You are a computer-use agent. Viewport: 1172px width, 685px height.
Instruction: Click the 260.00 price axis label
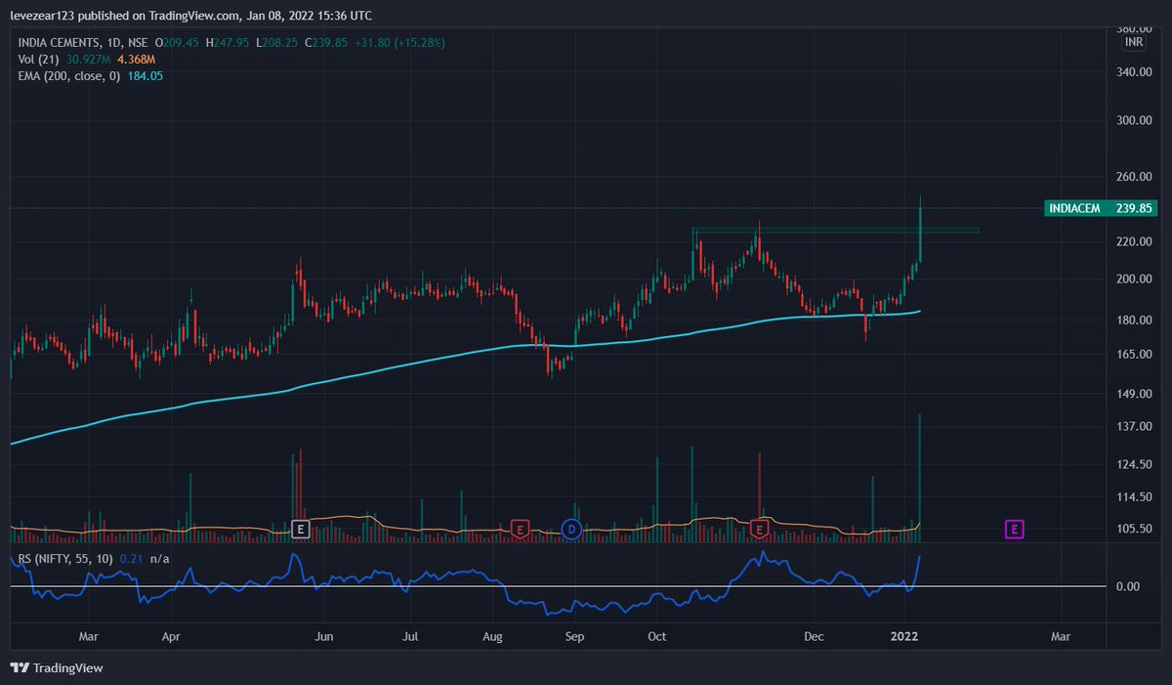[x=1134, y=177]
